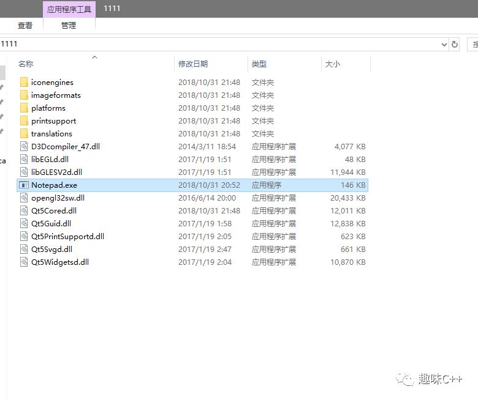The image size is (478, 400).
Task: Click the platforms folder icon
Action: pos(24,108)
